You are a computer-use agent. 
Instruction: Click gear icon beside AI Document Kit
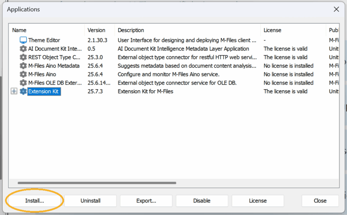coord(23,49)
